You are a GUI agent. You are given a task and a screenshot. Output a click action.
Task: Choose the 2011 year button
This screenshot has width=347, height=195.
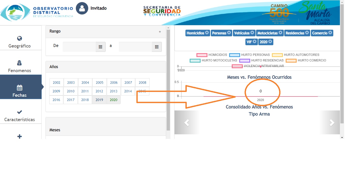[85, 91]
